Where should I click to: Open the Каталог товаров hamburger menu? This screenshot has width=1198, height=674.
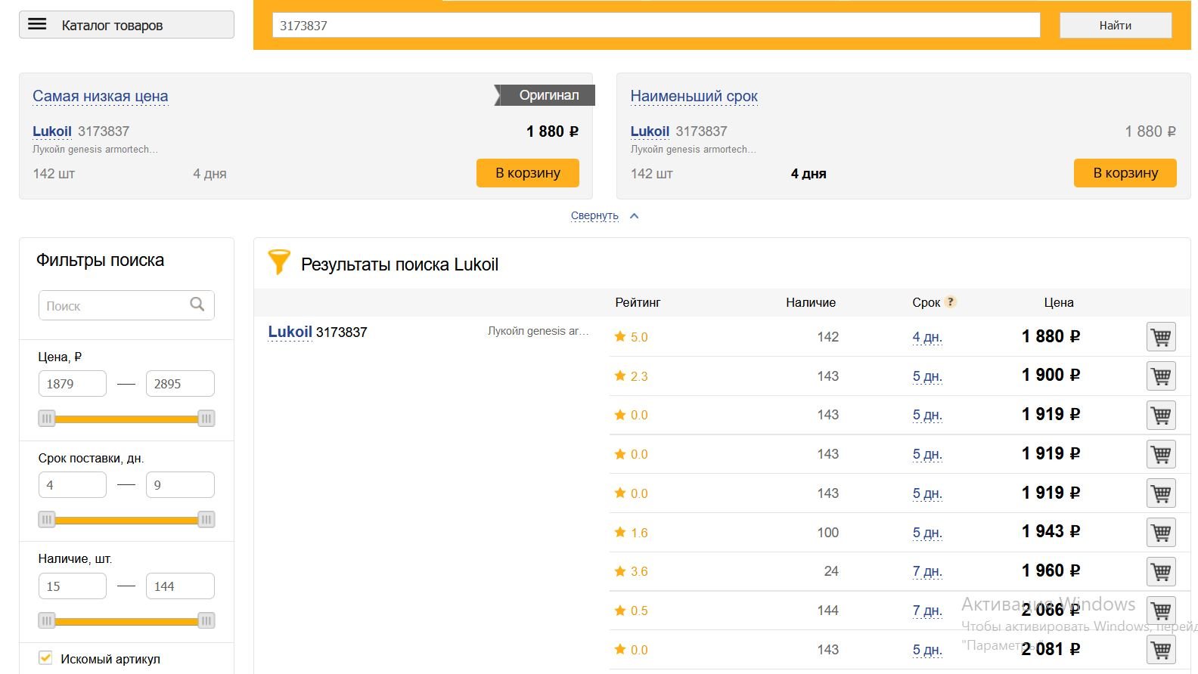[126, 25]
